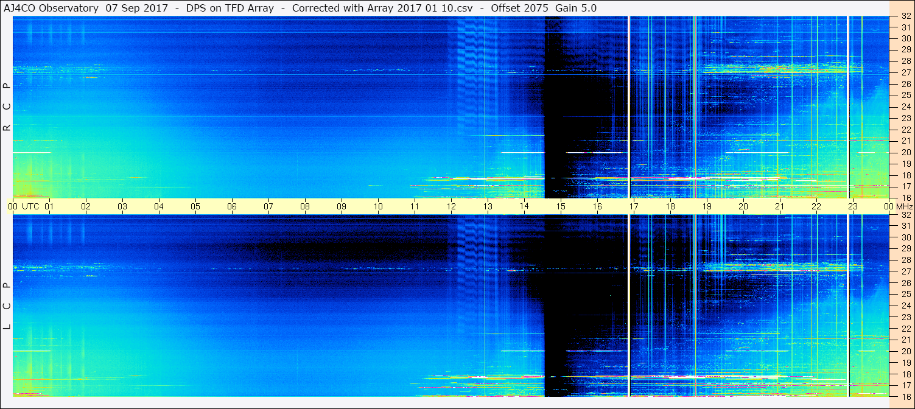Select the 27 MHz label on the RCP scale
The width and height of the screenshot is (915, 409).
pos(905,73)
